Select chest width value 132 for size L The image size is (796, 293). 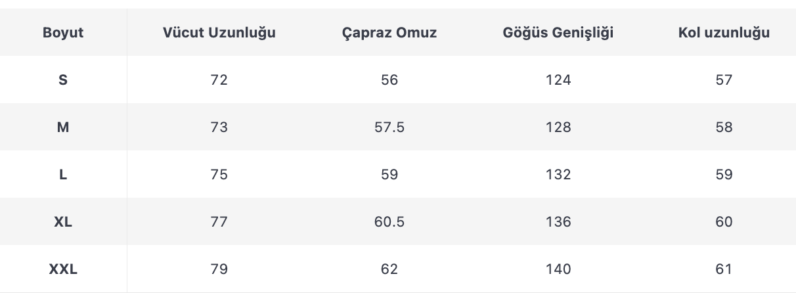558,175
